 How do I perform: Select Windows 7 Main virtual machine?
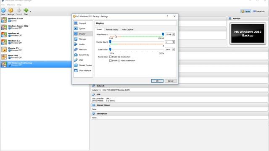tap(36, 20)
